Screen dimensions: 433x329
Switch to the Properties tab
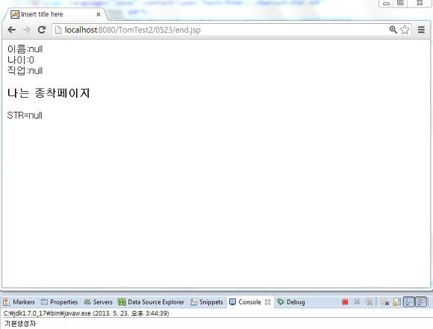click(60, 302)
